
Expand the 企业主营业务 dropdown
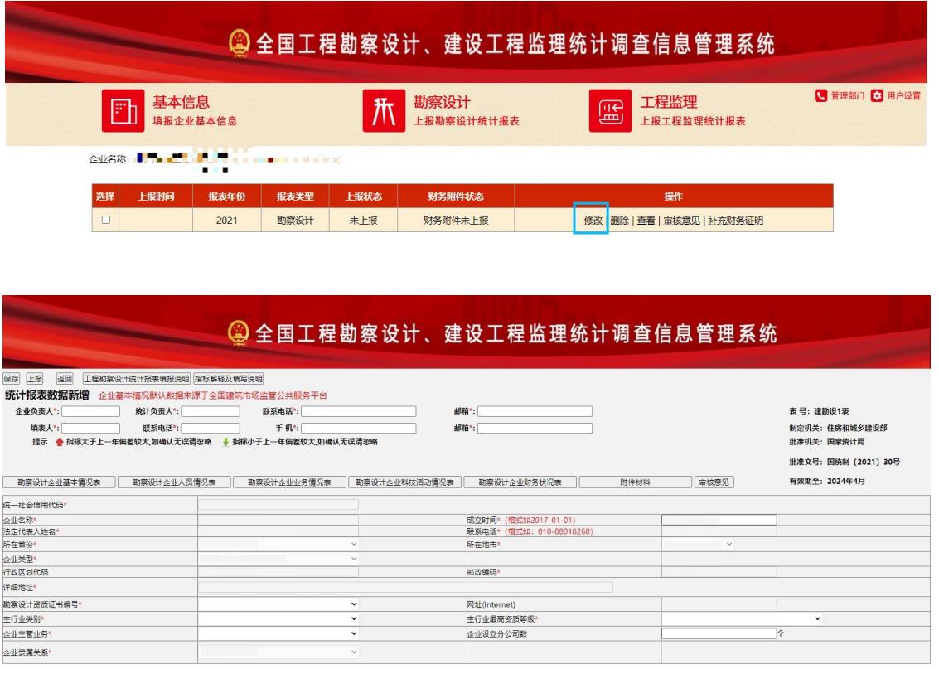pos(278,633)
